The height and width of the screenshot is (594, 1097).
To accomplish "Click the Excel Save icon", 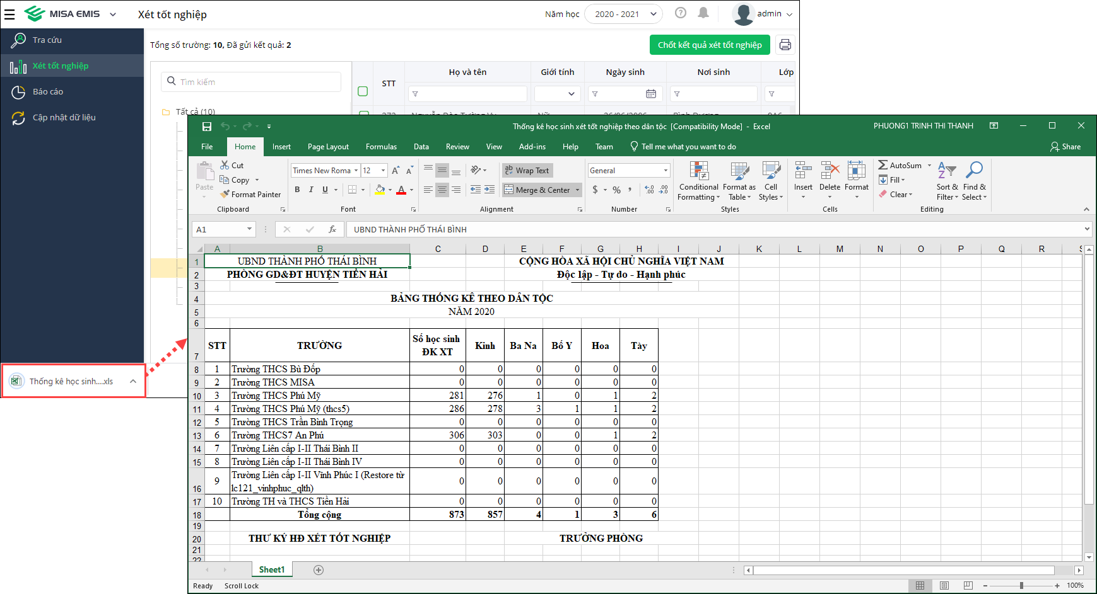I will (206, 127).
